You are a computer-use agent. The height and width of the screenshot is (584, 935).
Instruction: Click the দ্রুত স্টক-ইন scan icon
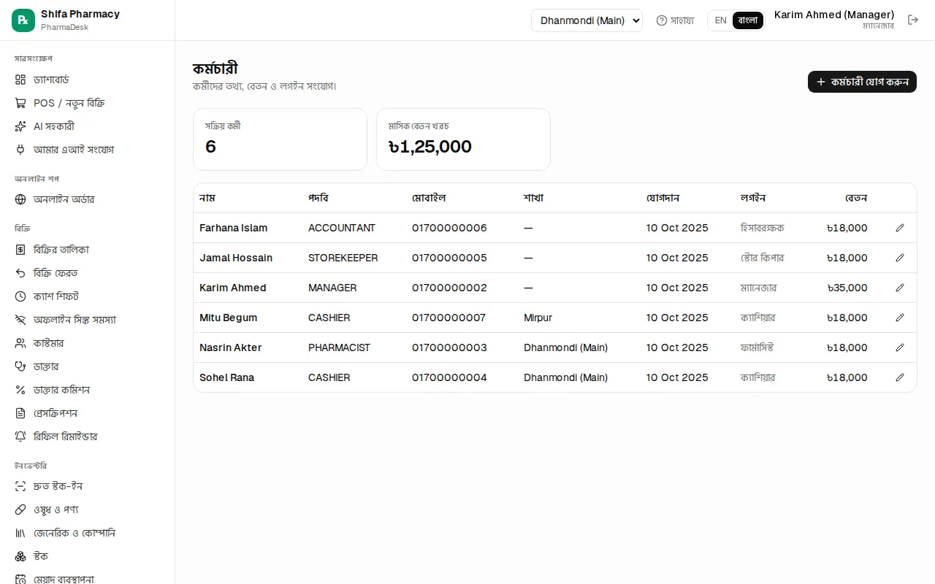[20, 486]
